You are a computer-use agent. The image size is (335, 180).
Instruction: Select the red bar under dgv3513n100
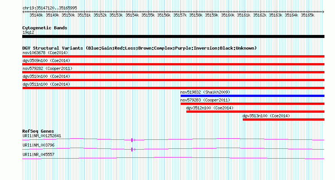click(x=283, y=119)
